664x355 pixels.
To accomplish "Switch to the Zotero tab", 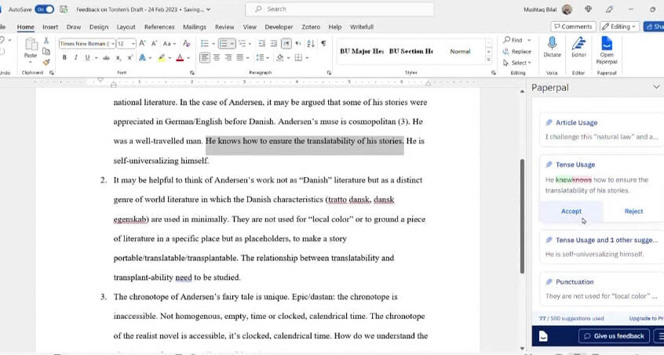I will (x=312, y=27).
